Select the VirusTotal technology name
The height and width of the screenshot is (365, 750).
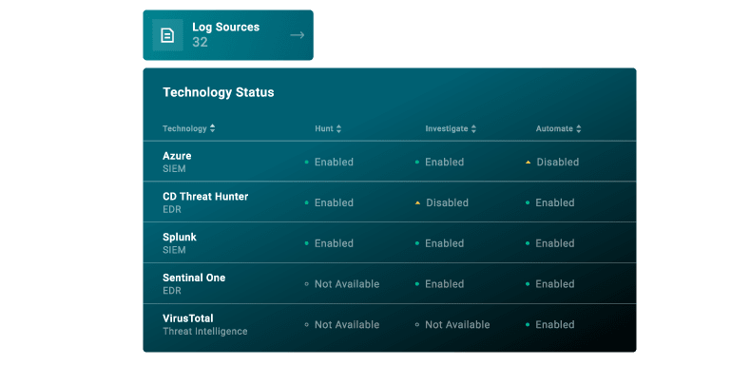[x=188, y=318]
